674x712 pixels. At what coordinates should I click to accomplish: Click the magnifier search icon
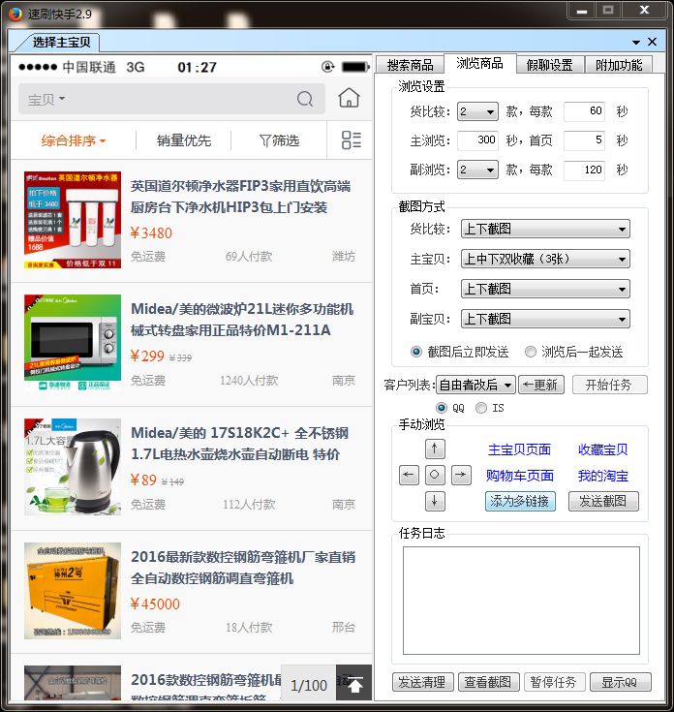point(305,99)
